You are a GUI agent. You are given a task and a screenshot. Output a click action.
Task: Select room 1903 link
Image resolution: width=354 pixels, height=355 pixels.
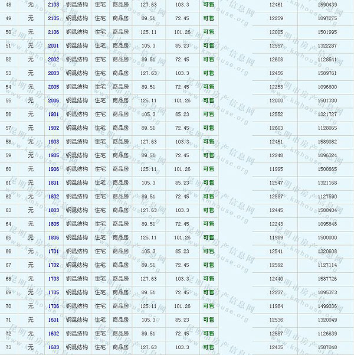tap(53, 142)
